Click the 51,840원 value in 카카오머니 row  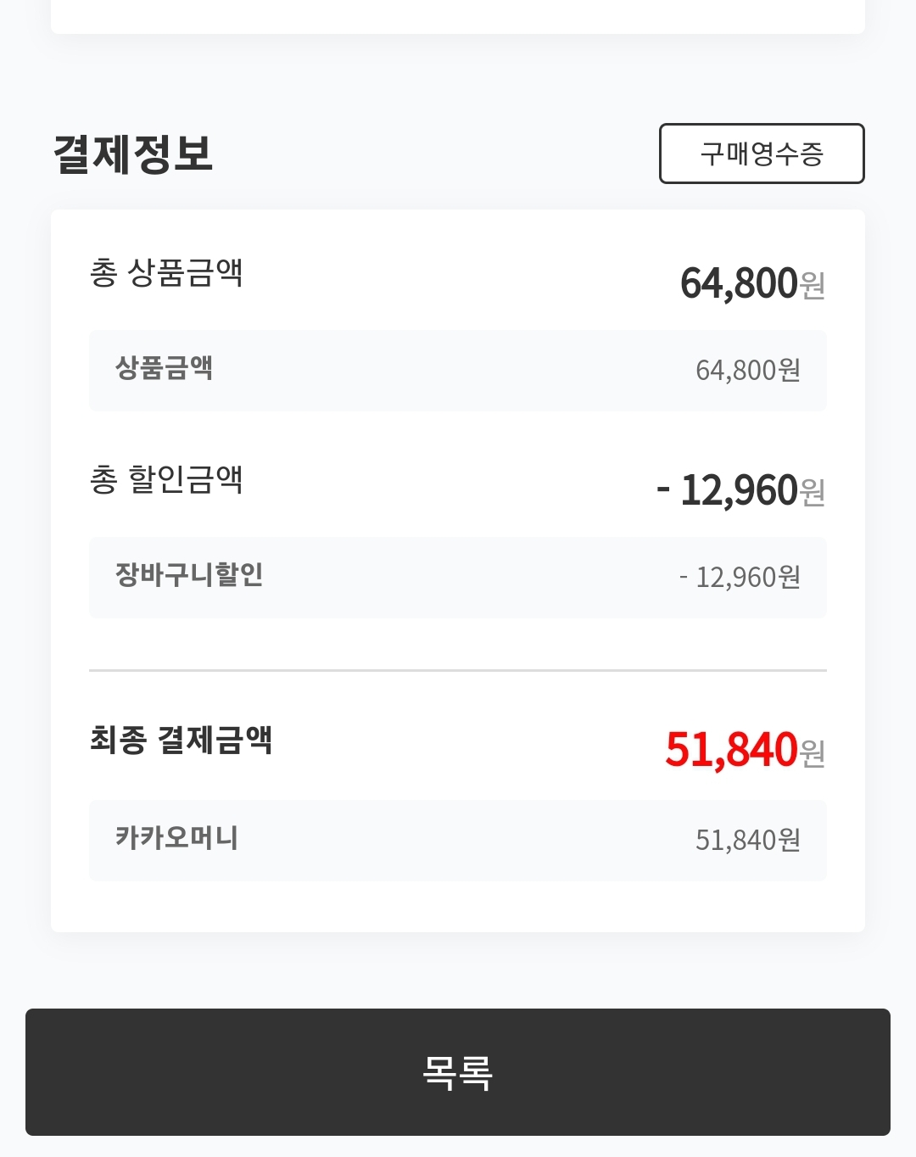tap(747, 841)
